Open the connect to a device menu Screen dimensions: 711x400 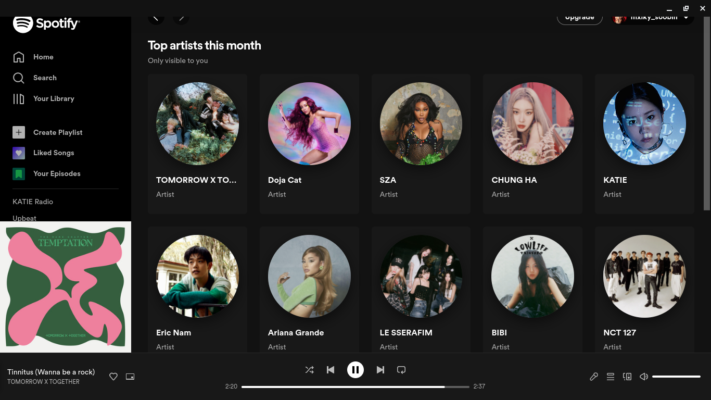[x=627, y=377]
